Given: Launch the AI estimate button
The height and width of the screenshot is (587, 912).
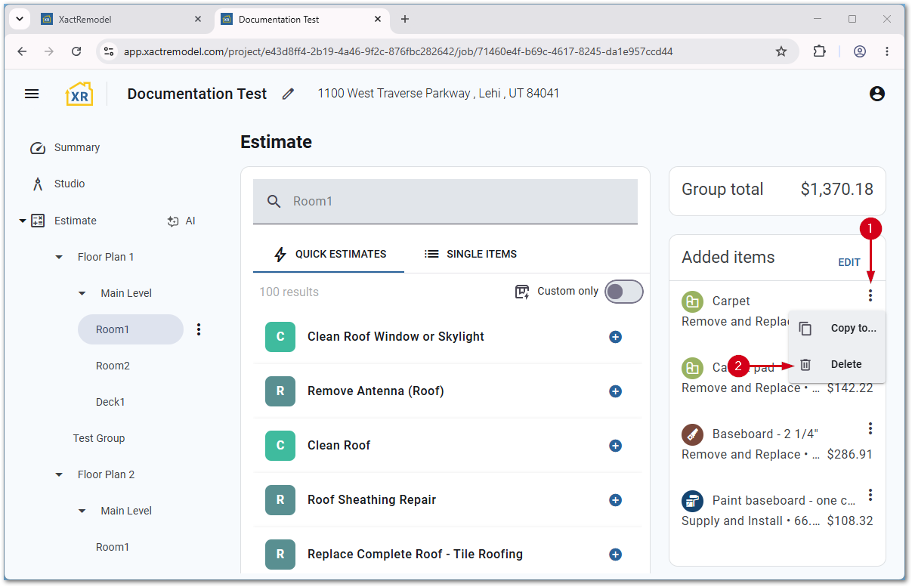Looking at the screenshot, I should pos(181,221).
